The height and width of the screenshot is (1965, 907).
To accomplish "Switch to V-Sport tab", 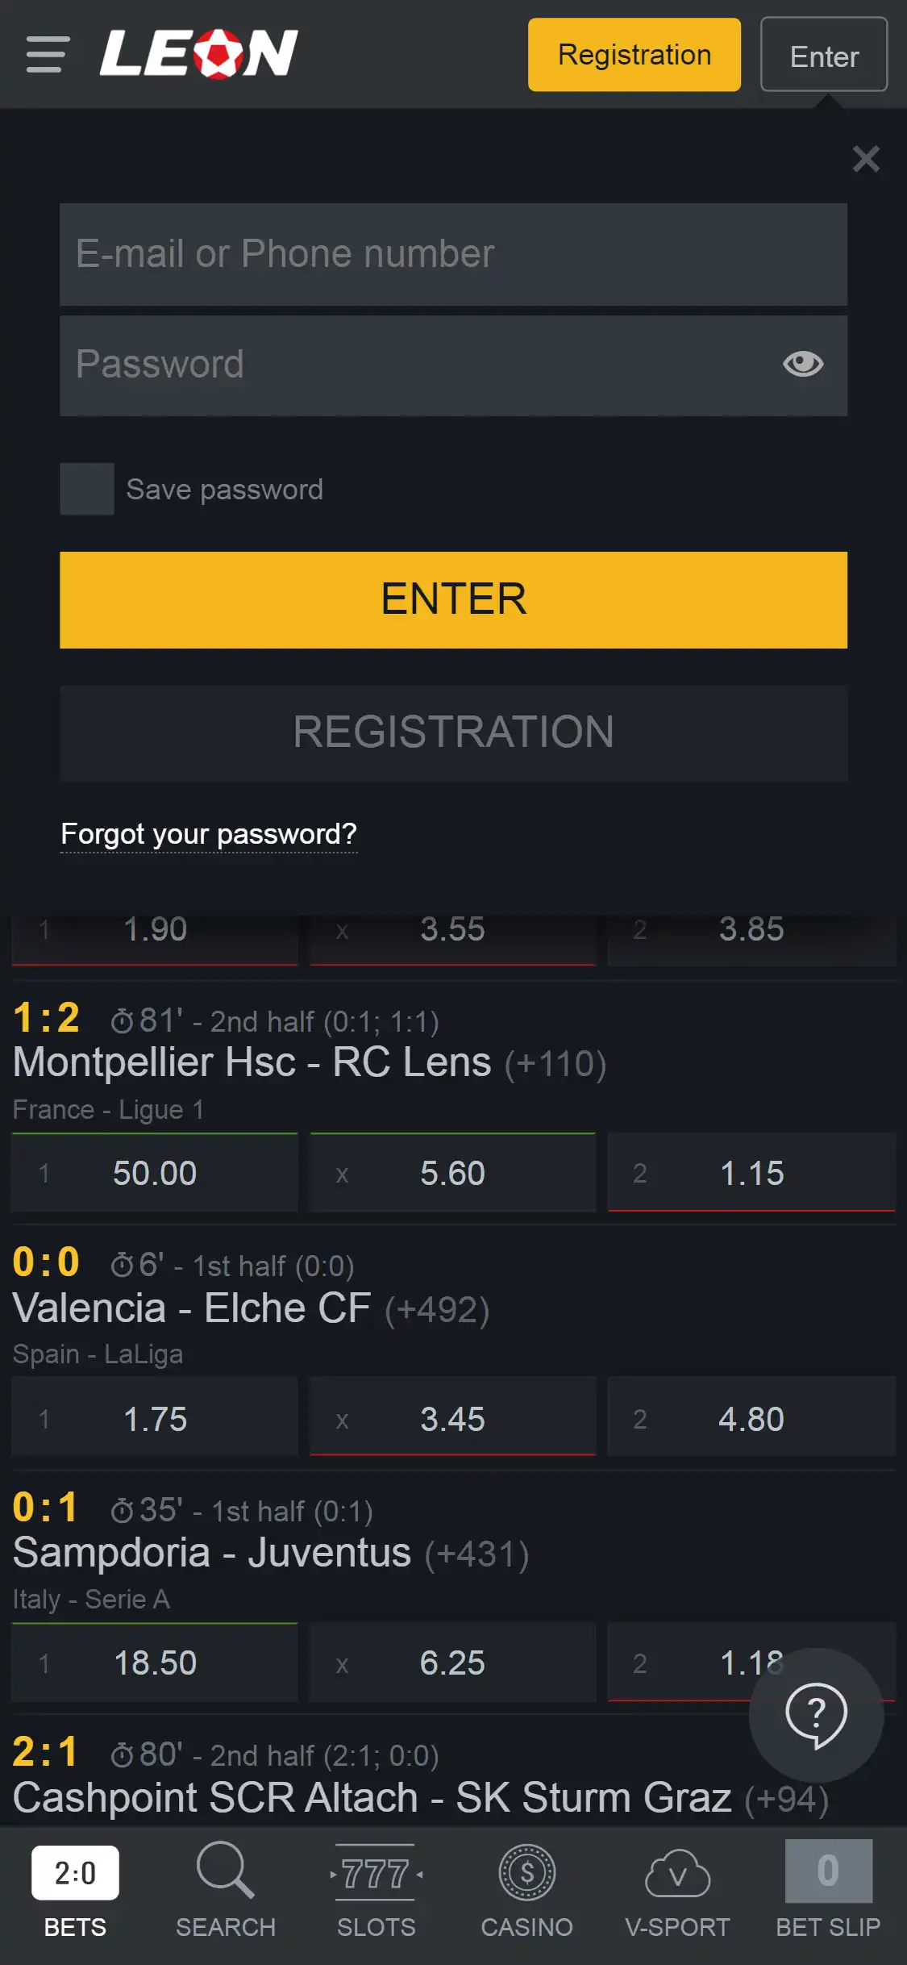I will [x=677, y=1884].
